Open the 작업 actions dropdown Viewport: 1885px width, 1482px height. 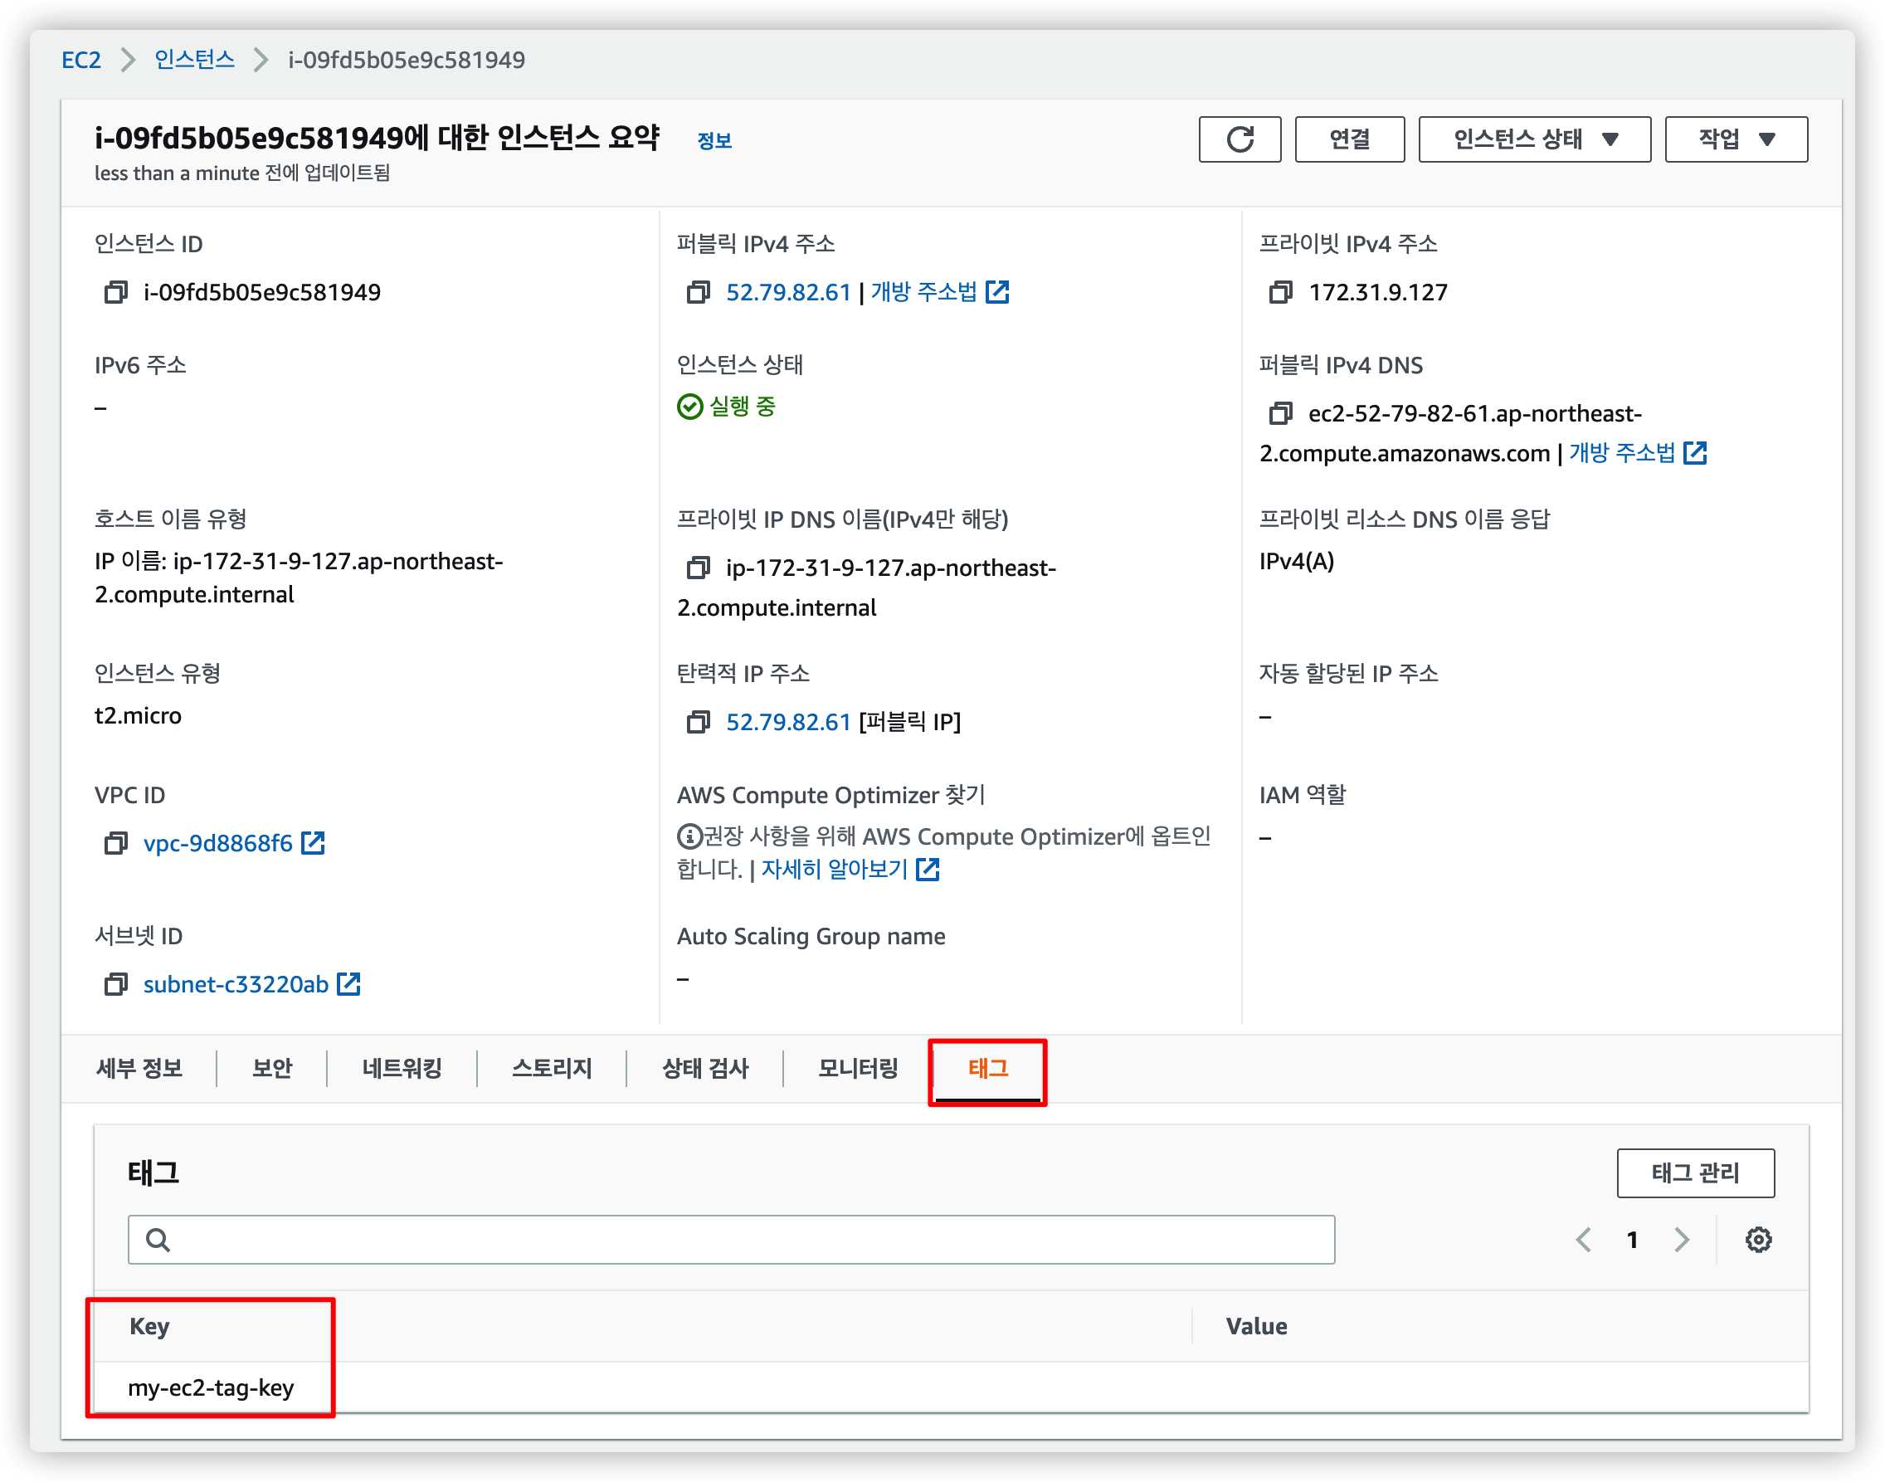point(1736,139)
